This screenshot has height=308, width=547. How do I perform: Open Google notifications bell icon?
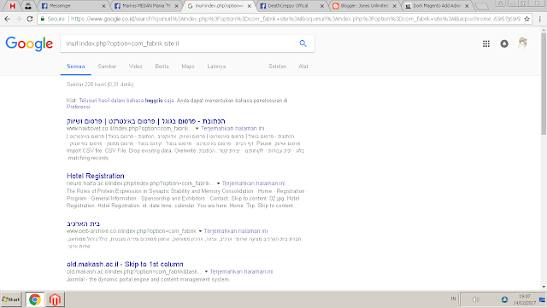point(504,44)
